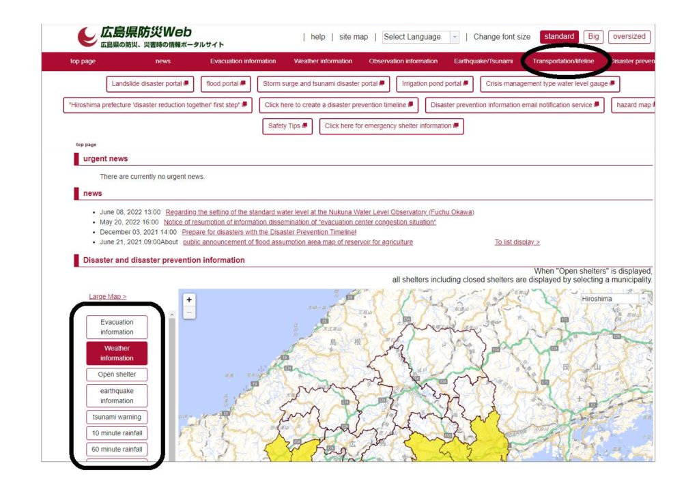Screen dimensions: 699x498
Task: Switch font size to oversized
Action: 629,37
